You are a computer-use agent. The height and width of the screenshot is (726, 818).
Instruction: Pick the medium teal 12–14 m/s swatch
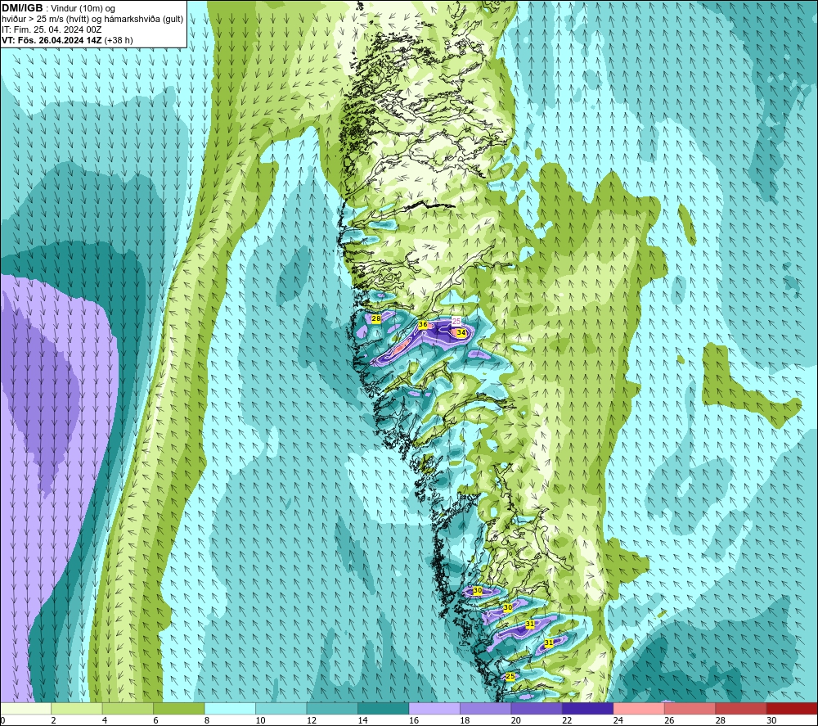pyautogui.click(x=332, y=709)
